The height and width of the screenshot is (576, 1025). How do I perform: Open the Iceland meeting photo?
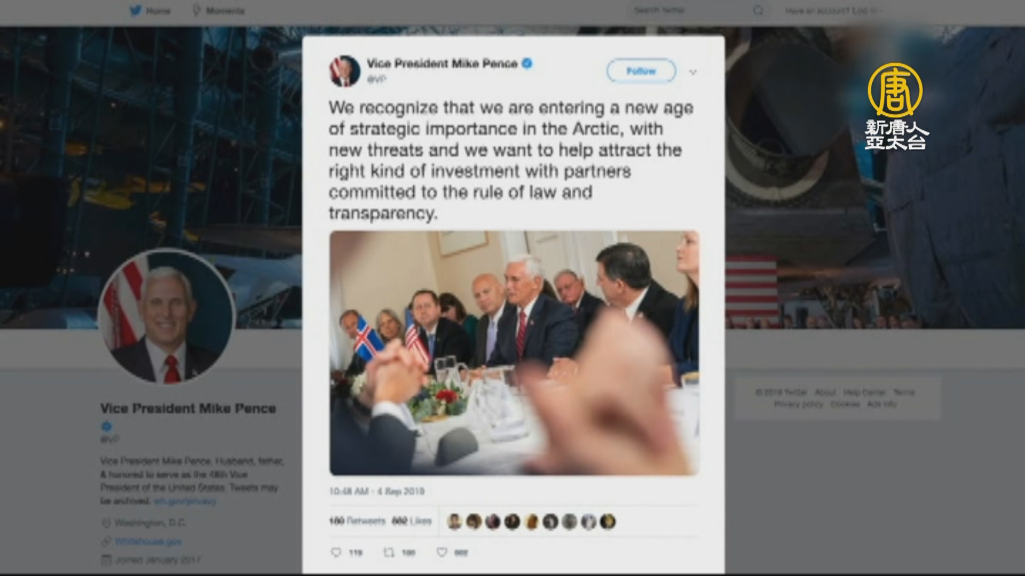click(x=514, y=353)
